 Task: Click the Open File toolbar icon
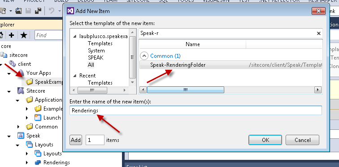19,10
